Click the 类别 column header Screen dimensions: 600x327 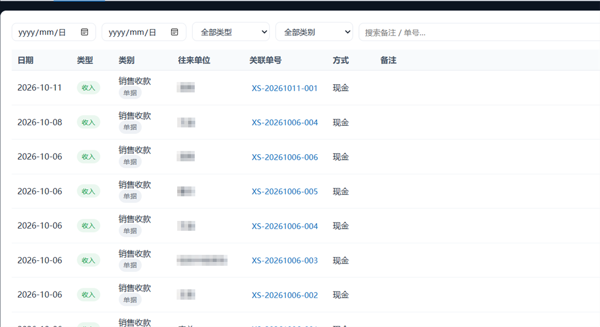(126, 60)
